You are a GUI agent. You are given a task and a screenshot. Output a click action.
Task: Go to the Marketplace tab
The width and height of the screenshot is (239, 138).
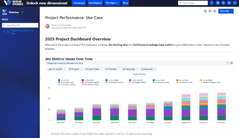95,3
